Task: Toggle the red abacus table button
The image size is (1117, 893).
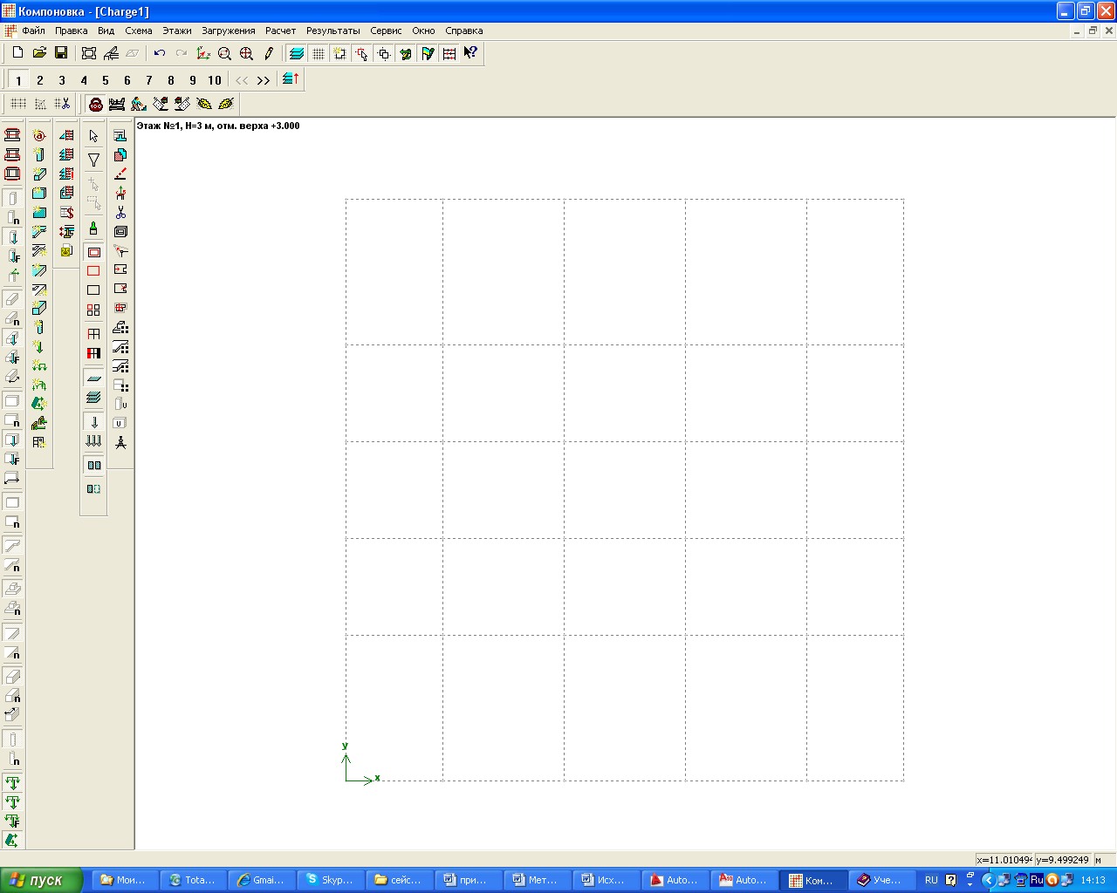Action: pyautogui.click(x=449, y=53)
